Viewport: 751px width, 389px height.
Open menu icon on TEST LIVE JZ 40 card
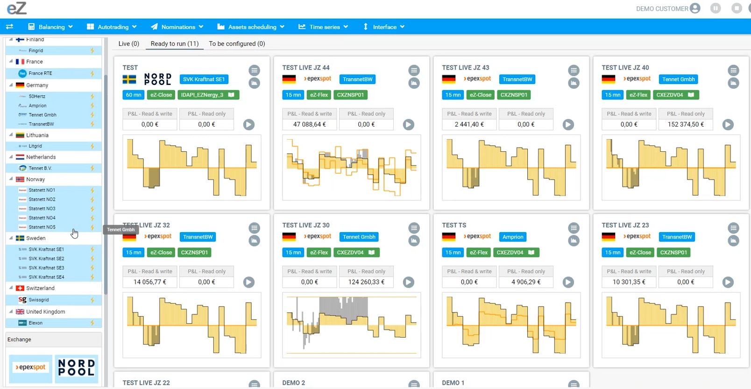(x=733, y=71)
